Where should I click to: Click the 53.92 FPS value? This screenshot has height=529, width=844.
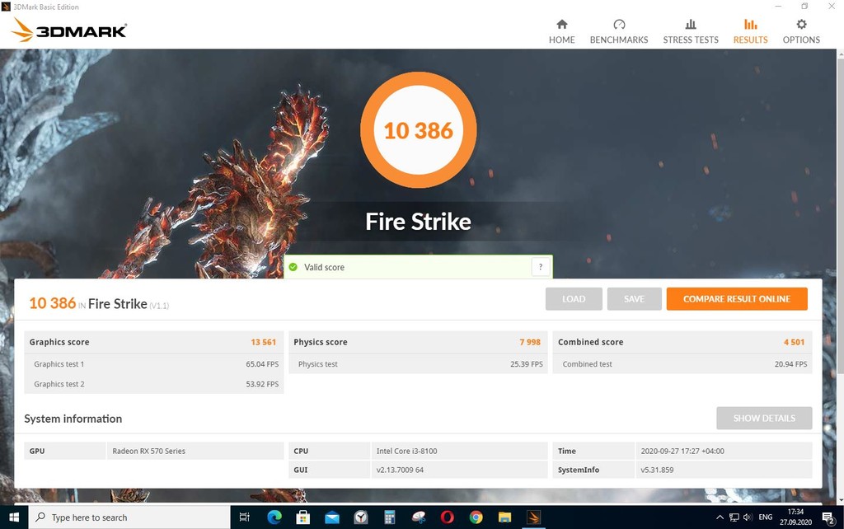pos(262,384)
